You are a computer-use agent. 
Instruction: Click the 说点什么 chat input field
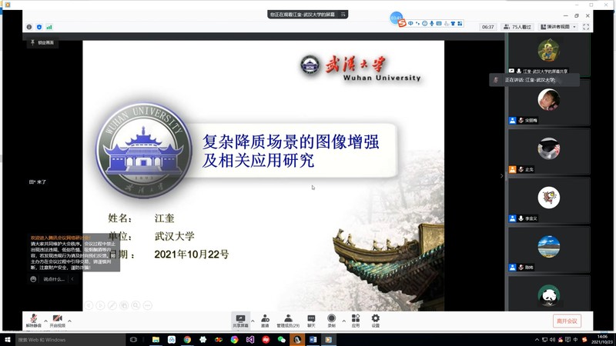point(54,279)
